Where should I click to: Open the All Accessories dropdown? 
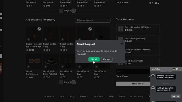93,20
